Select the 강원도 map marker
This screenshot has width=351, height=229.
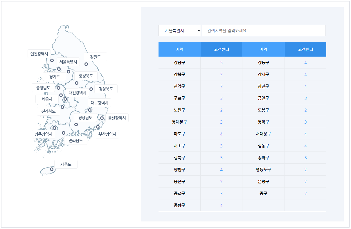86,64
